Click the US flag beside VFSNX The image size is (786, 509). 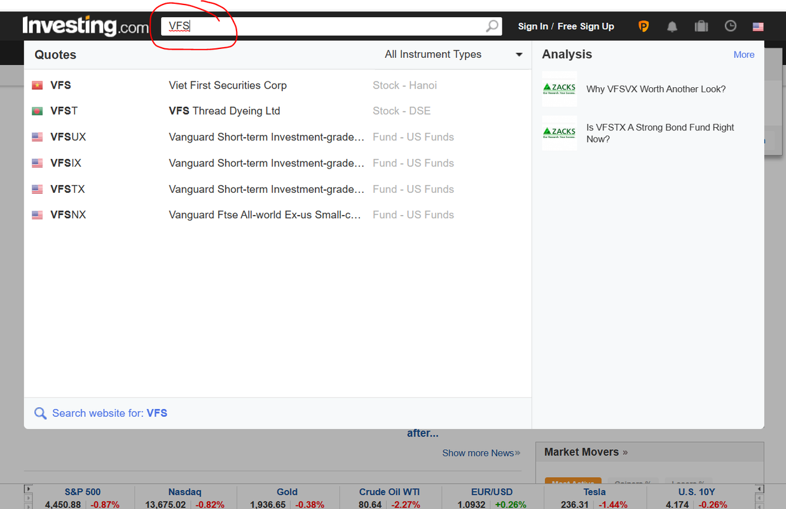click(x=38, y=215)
